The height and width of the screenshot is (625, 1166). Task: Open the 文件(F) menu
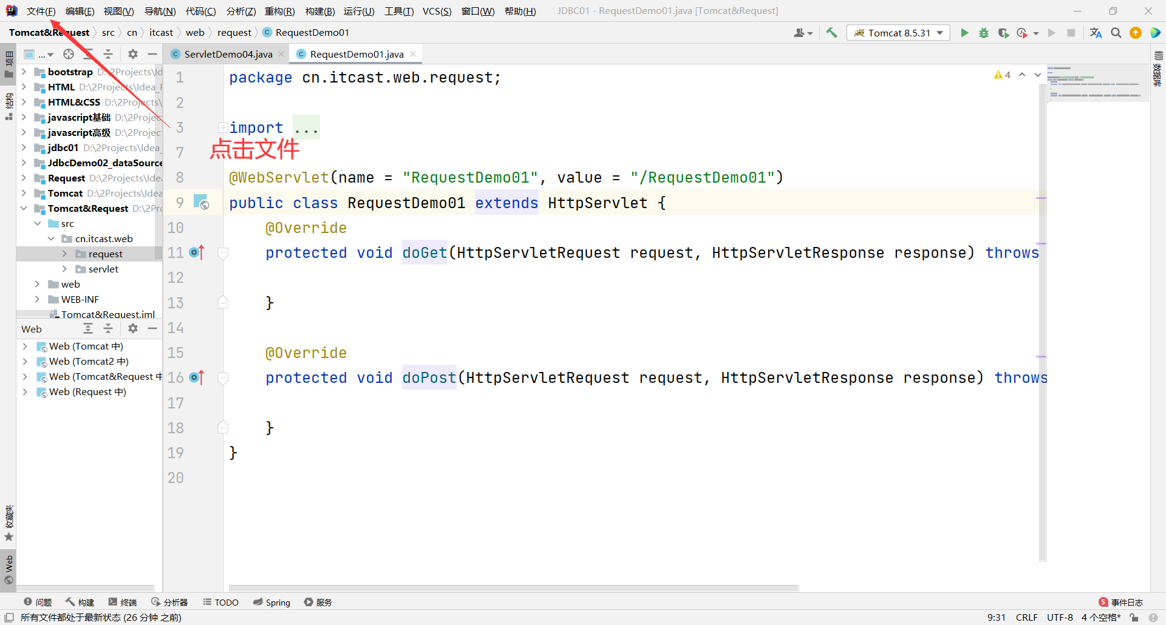click(41, 12)
